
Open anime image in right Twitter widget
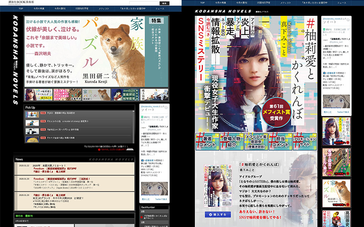336,101
